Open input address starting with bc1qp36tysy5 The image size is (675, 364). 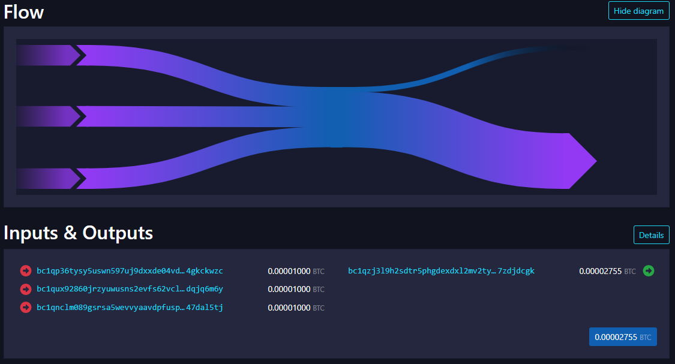[130, 271]
